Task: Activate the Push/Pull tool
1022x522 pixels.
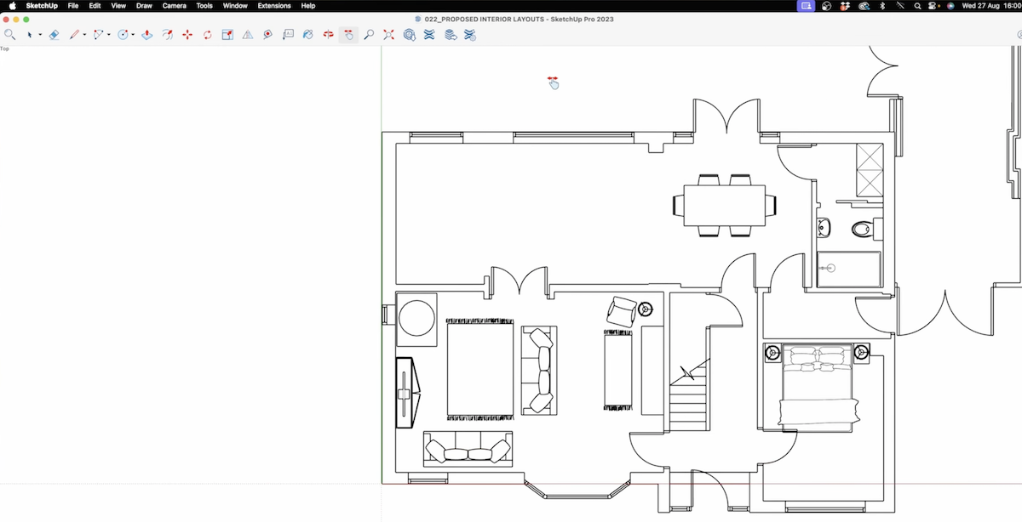Action: coord(146,35)
